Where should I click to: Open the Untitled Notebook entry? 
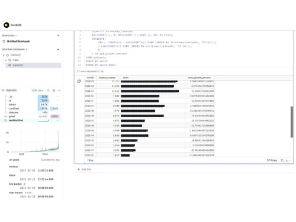(18, 41)
